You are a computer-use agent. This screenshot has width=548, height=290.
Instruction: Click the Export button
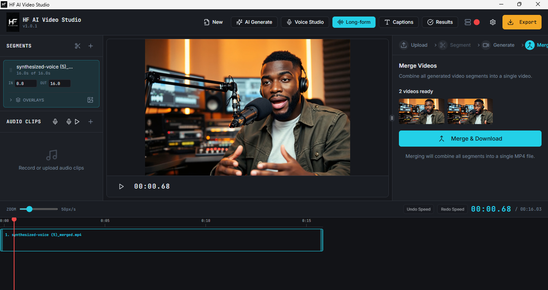pos(522,22)
